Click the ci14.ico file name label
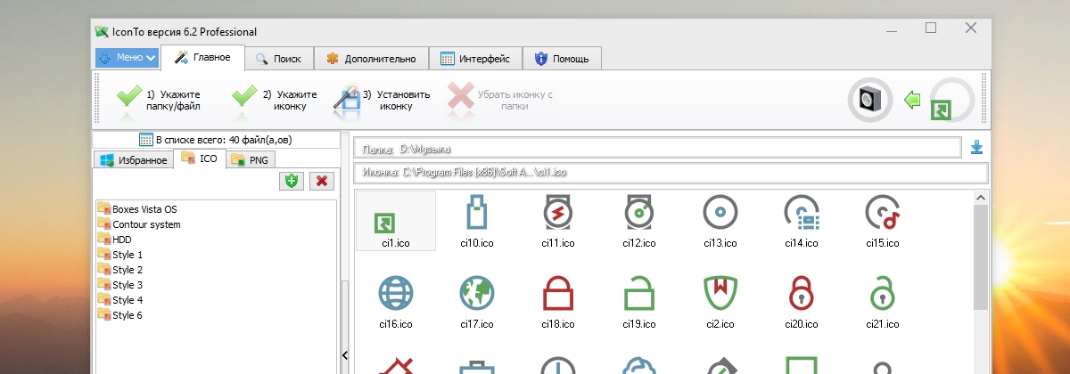This screenshot has width=1070, height=374. click(x=801, y=242)
